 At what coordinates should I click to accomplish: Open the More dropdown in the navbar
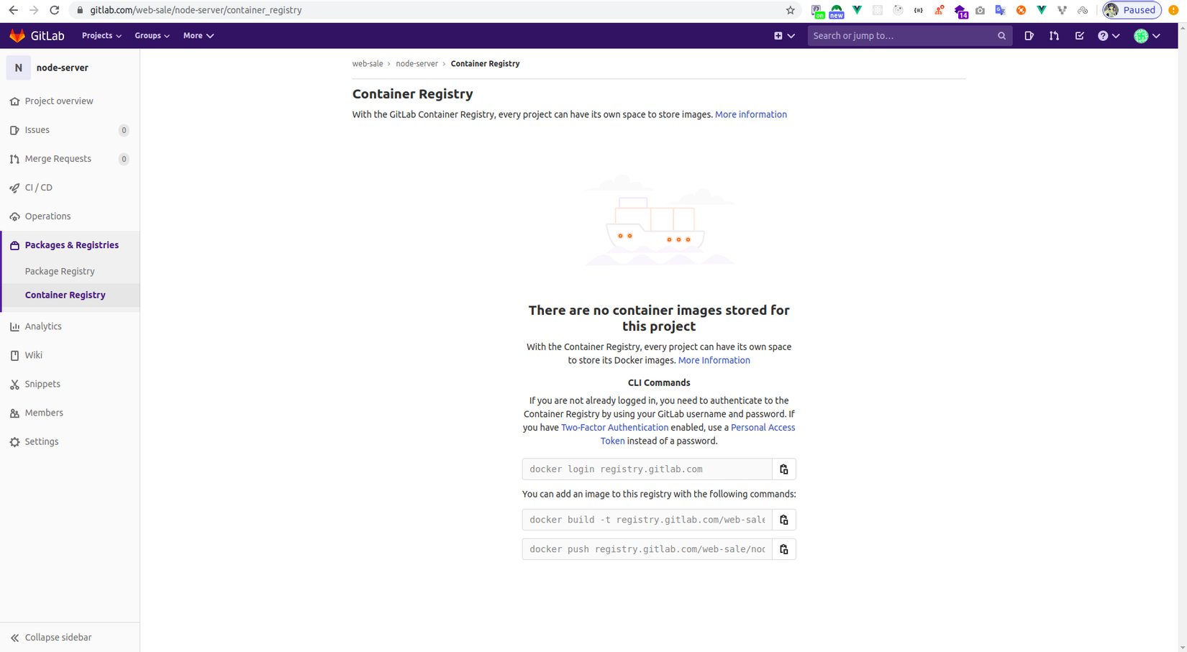[x=198, y=36]
